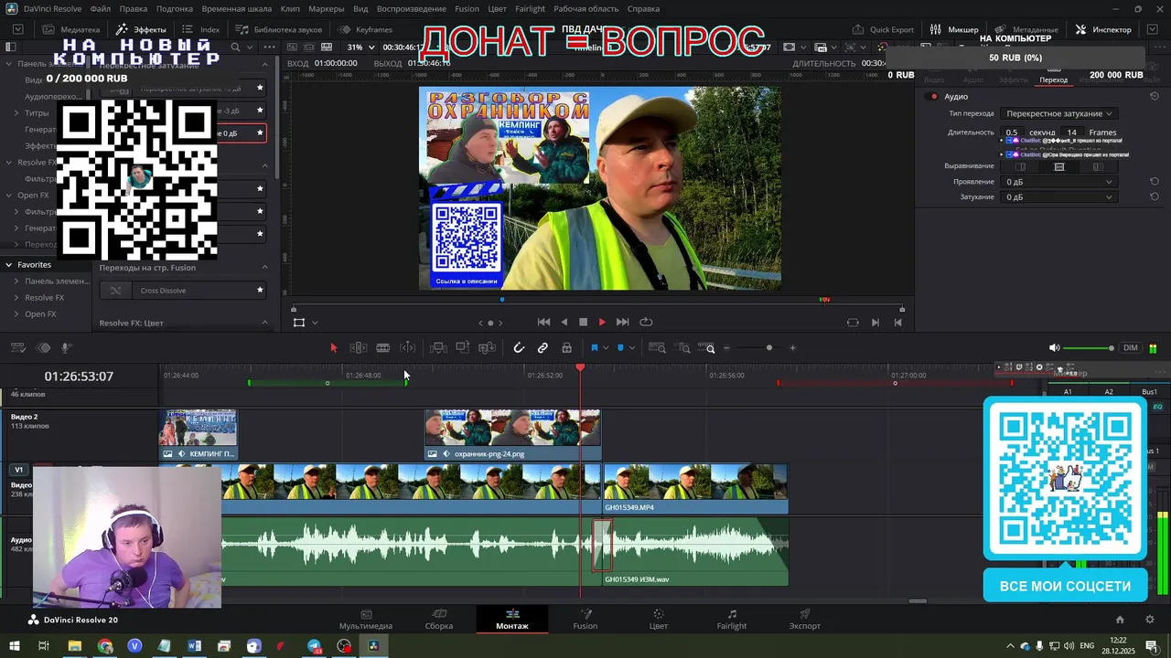1171x658 pixels.
Task: Open the Quick Export button
Action: pyautogui.click(x=882, y=29)
